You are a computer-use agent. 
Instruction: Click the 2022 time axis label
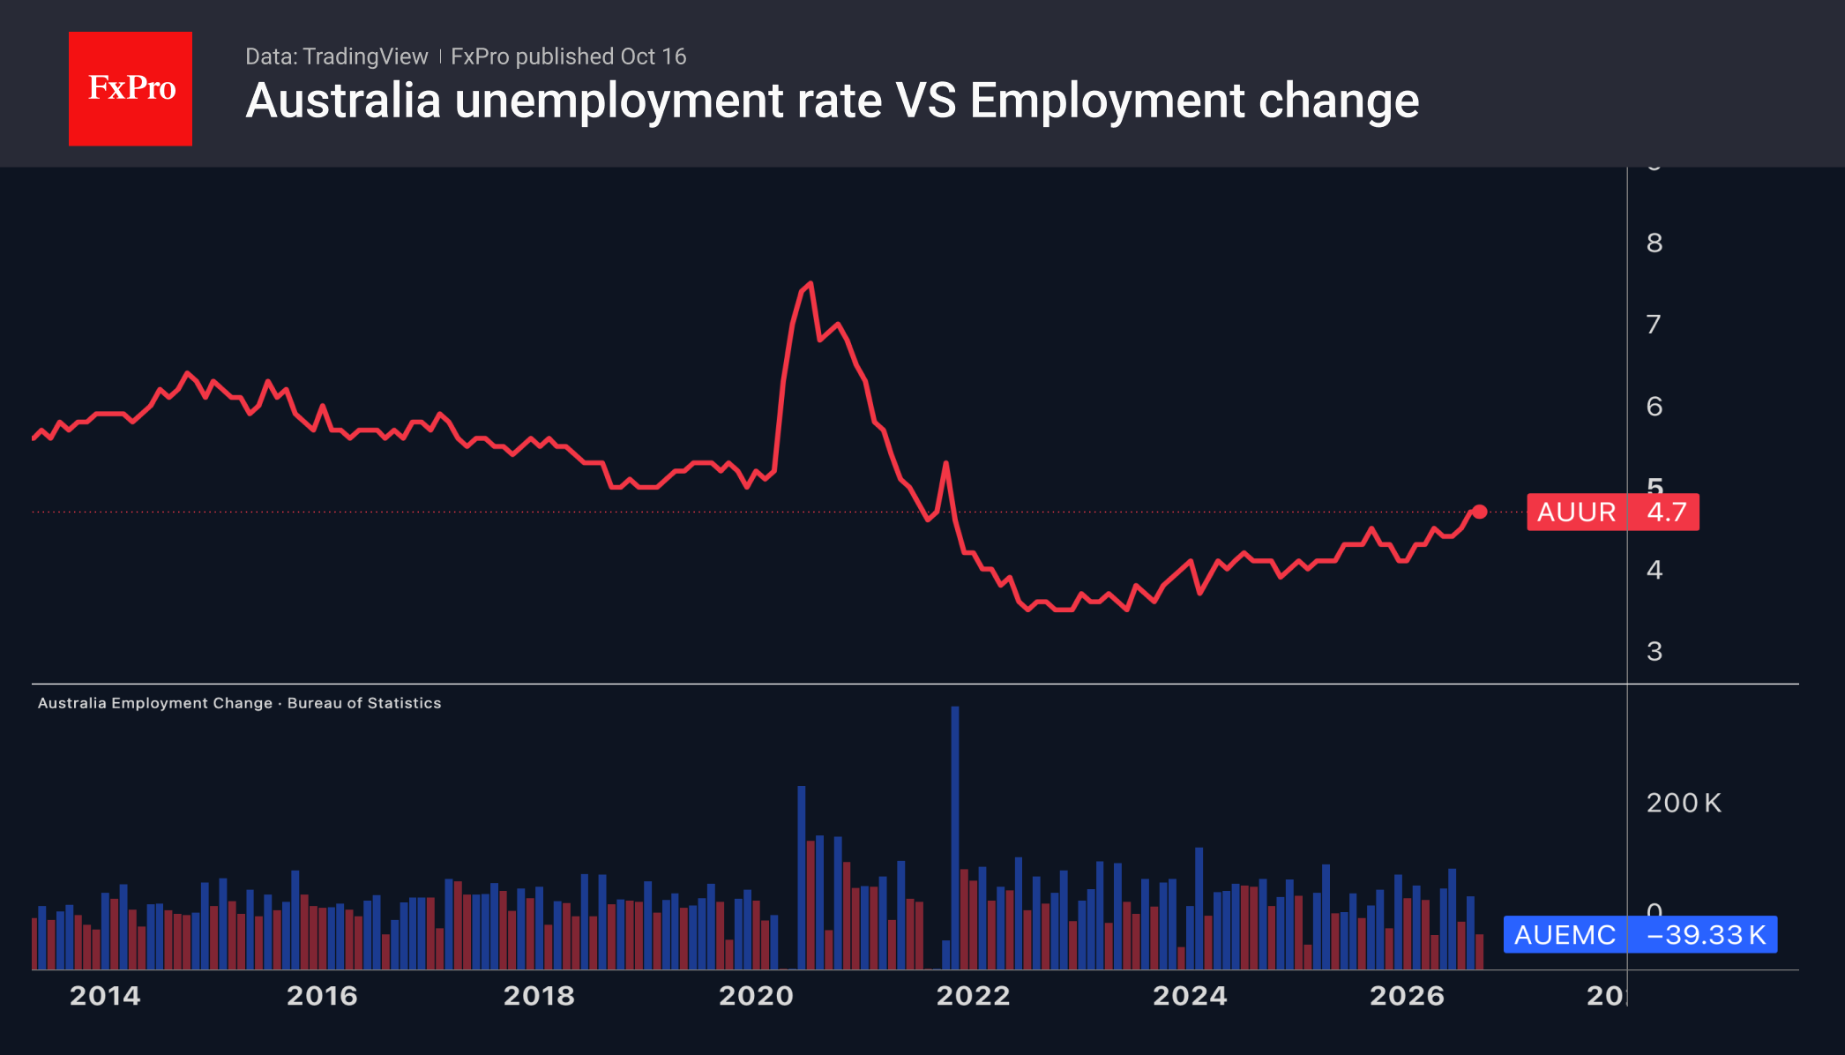[973, 996]
